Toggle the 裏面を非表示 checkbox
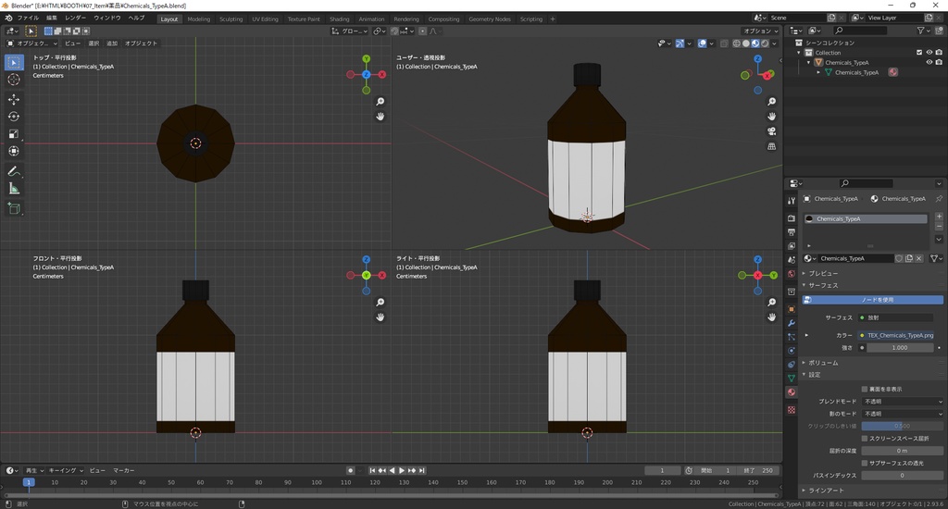Viewport: 948px width, 509px height. pyautogui.click(x=865, y=389)
